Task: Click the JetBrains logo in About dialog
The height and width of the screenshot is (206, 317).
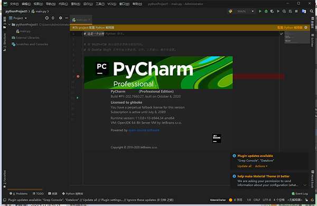Action: click(x=217, y=138)
